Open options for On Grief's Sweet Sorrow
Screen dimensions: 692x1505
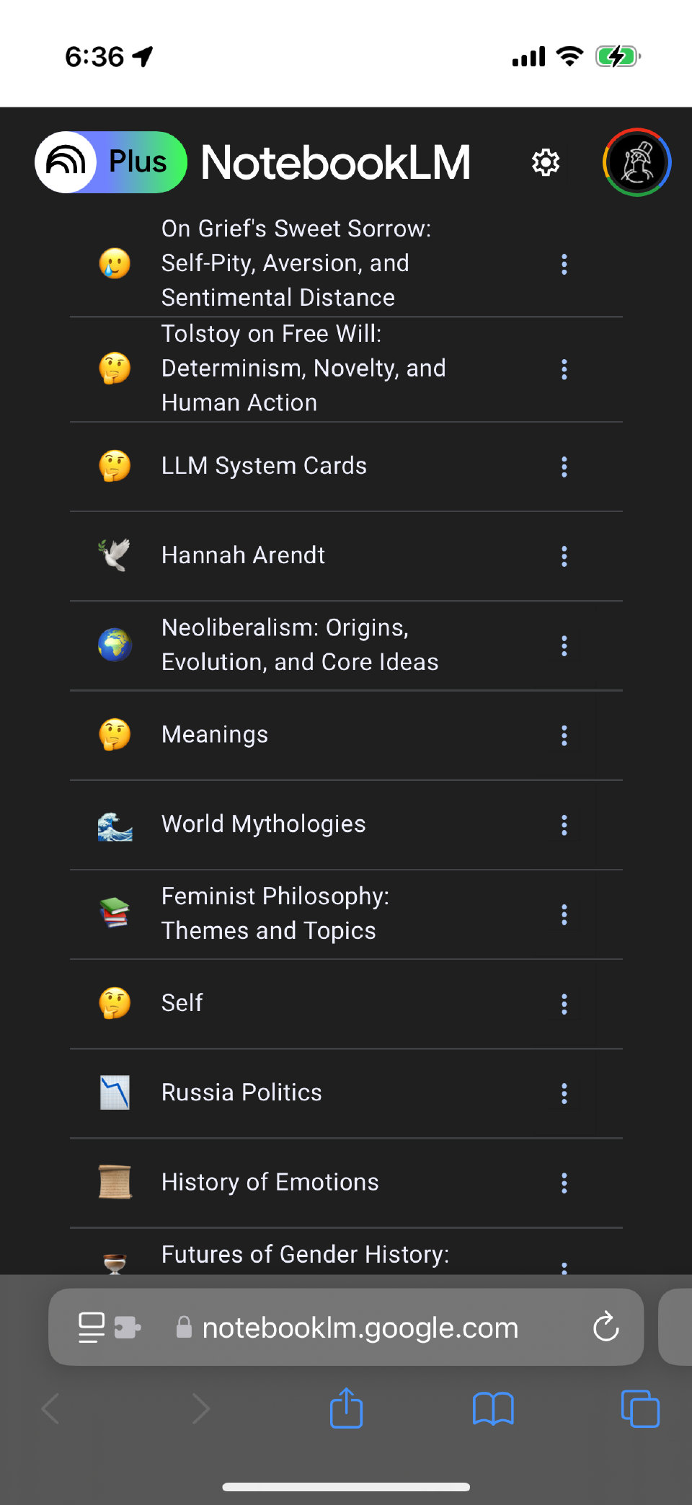click(564, 264)
